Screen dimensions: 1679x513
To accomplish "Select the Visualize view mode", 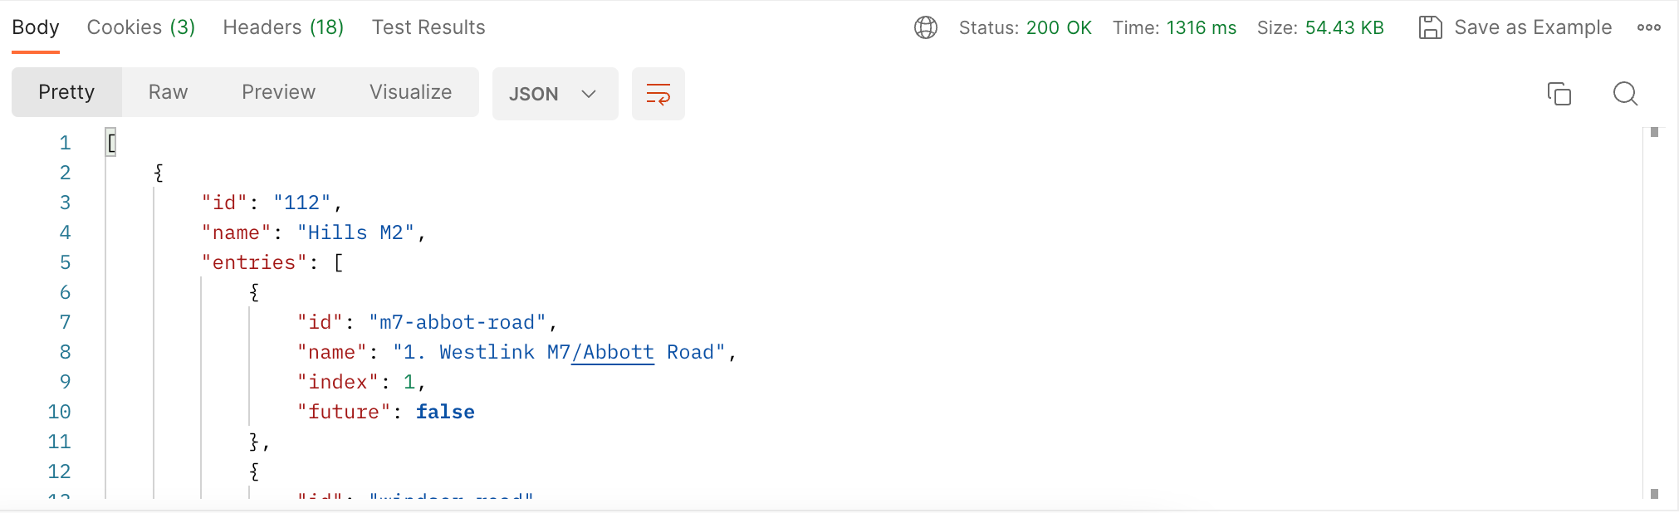I will [410, 92].
